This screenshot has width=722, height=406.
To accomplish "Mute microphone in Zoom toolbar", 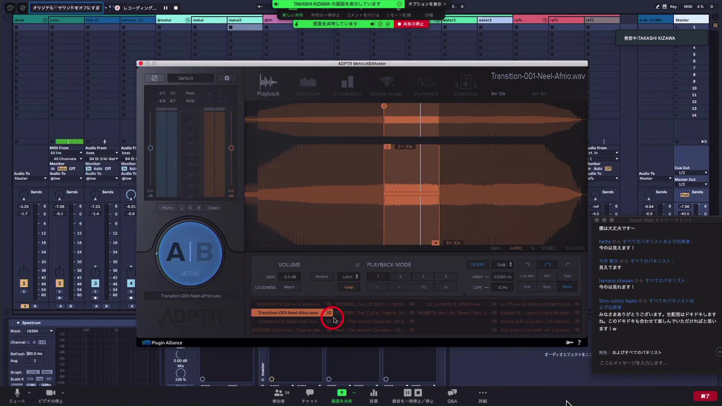I will pyautogui.click(x=17, y=396).
